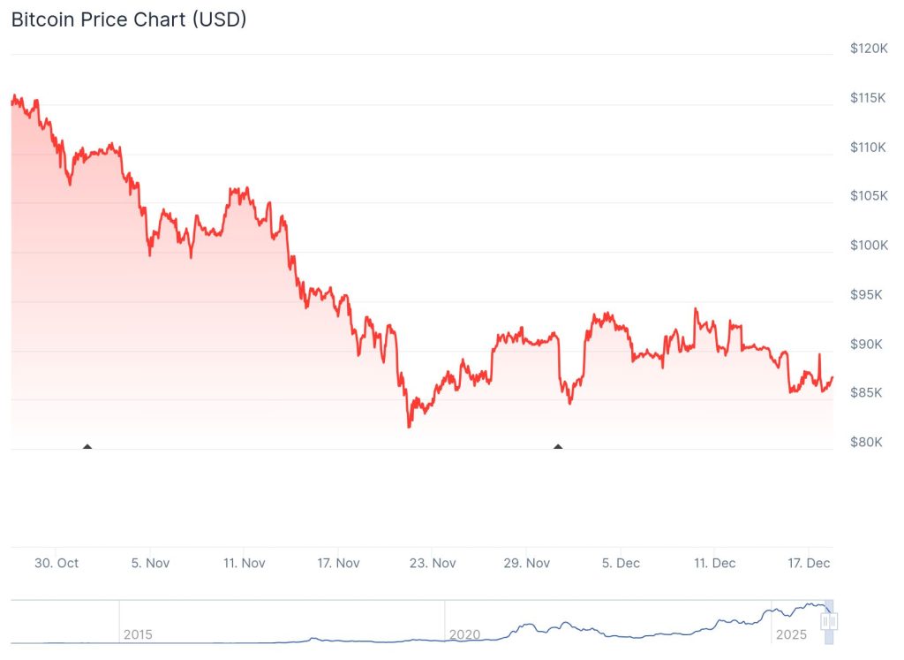Click the $90K y-axis label
The height and width of the screenshot is (660, 904).
(866, 344)
